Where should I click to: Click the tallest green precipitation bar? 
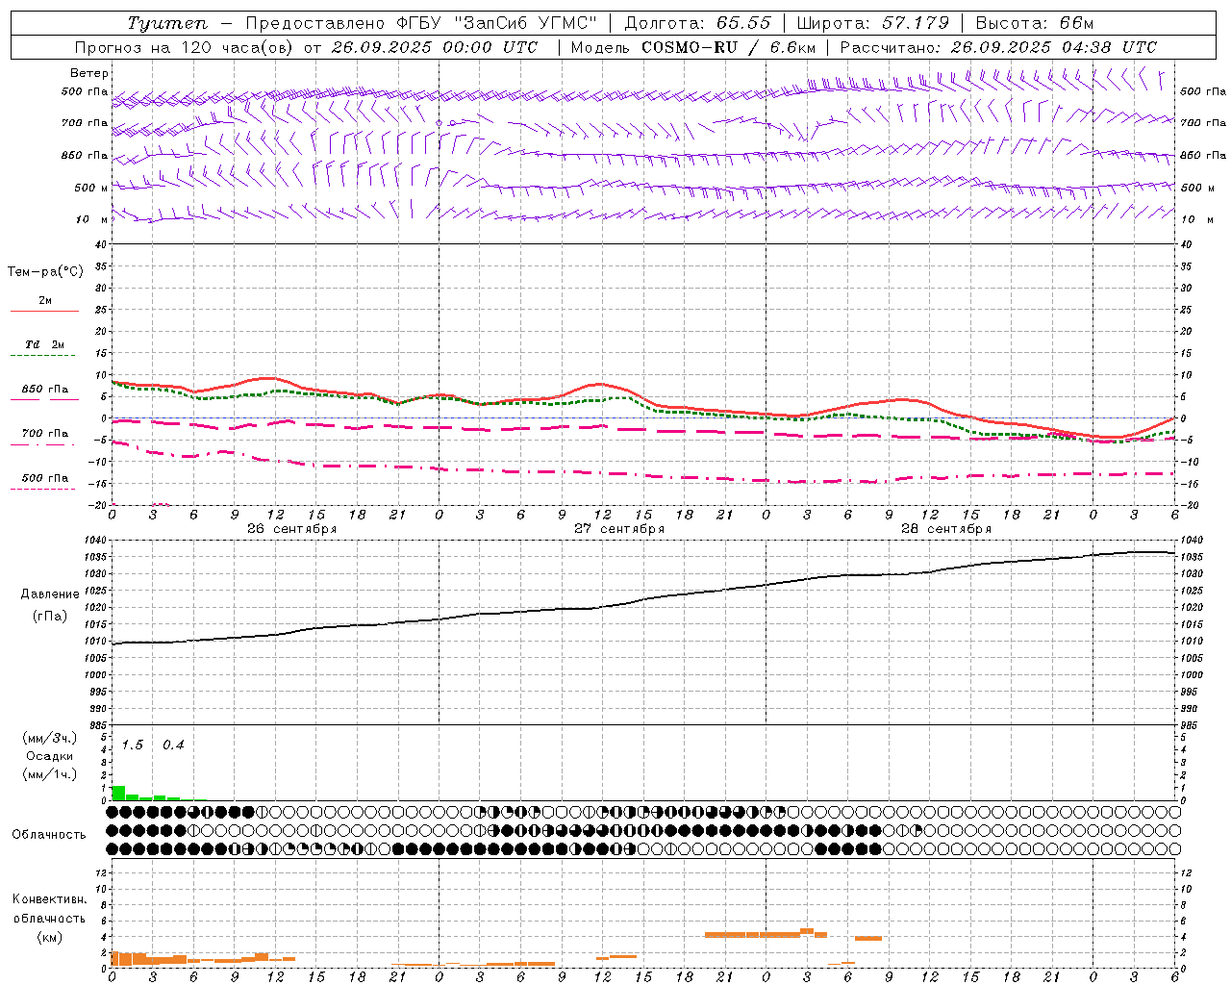point(118,793)
